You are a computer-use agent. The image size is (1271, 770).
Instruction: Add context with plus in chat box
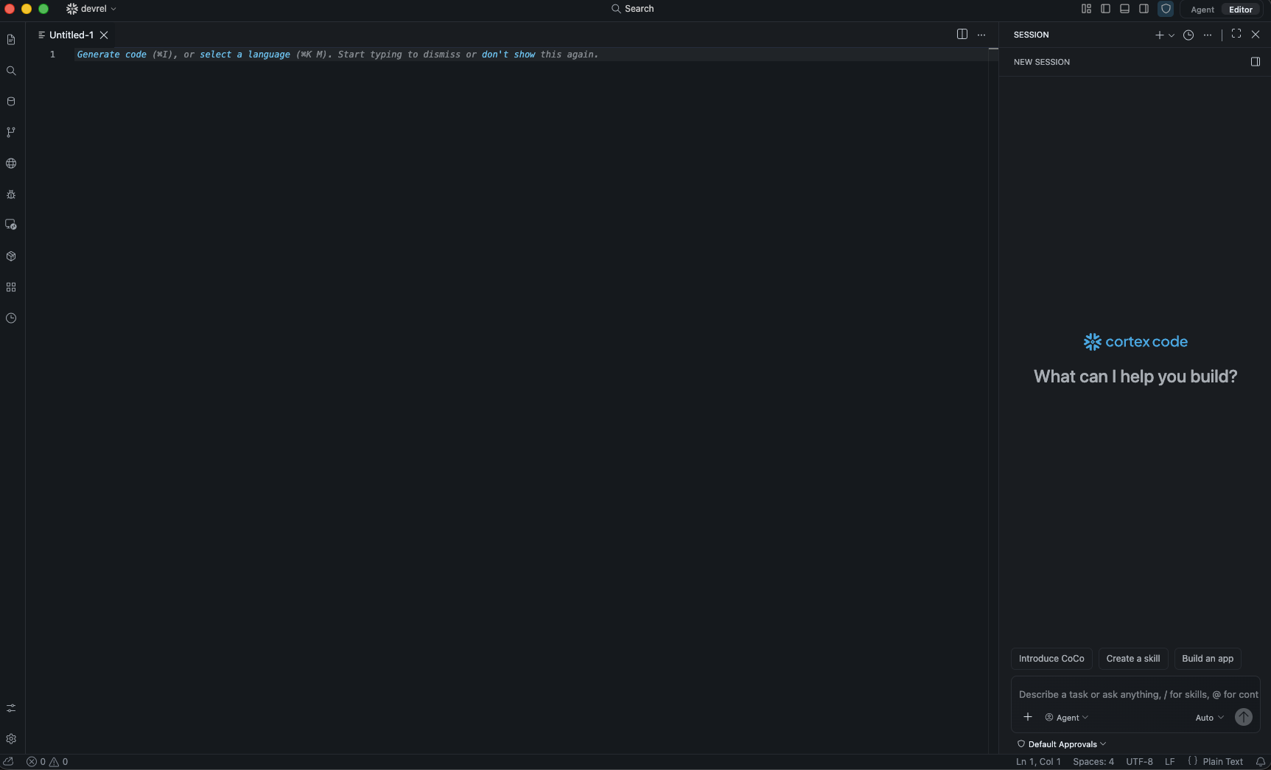(1028, 717)
